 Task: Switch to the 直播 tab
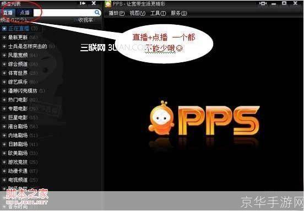tap(8, 13)
